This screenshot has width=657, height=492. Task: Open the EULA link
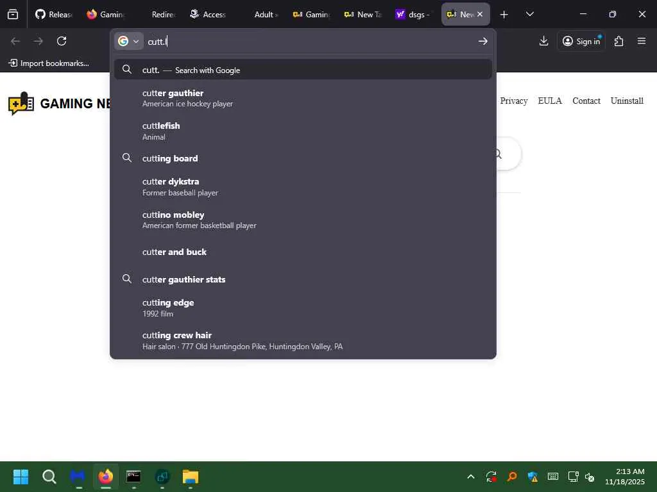(550, 101)
